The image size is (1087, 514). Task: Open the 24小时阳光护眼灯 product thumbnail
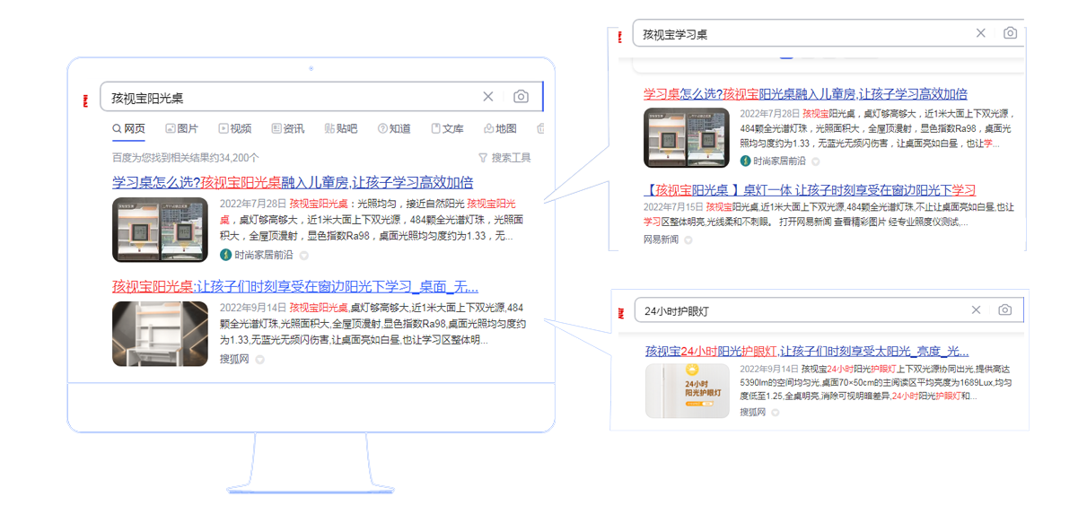[688, 391]
